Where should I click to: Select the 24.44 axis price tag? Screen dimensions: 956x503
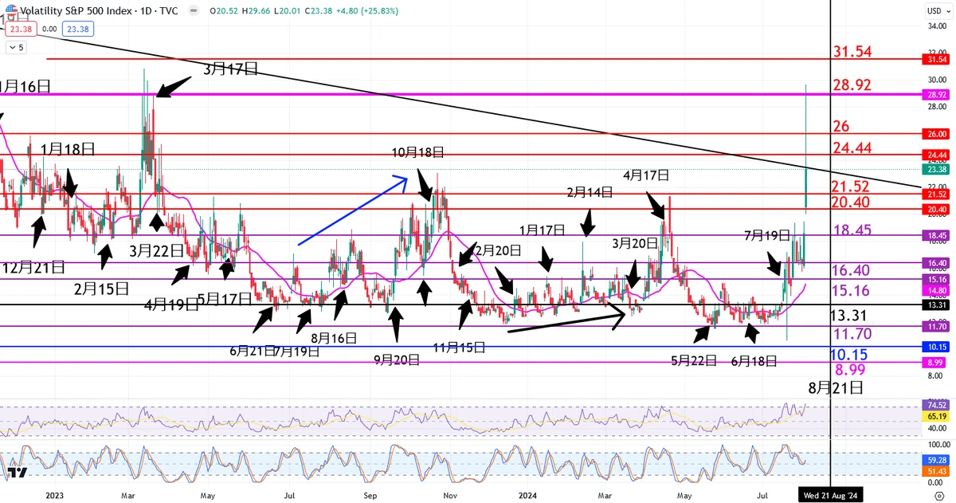tap(937, 155)
